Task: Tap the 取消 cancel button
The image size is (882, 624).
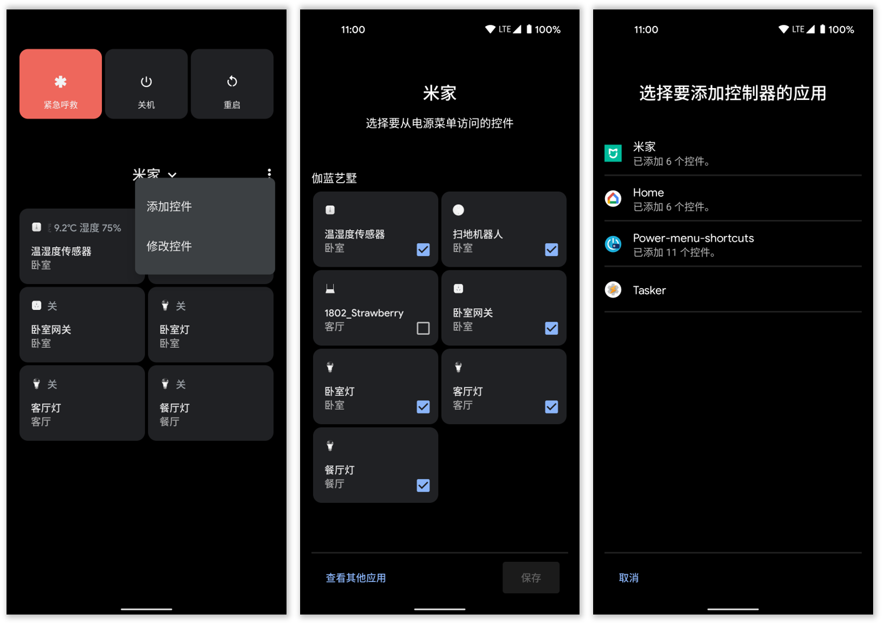Action: (629, 578)
